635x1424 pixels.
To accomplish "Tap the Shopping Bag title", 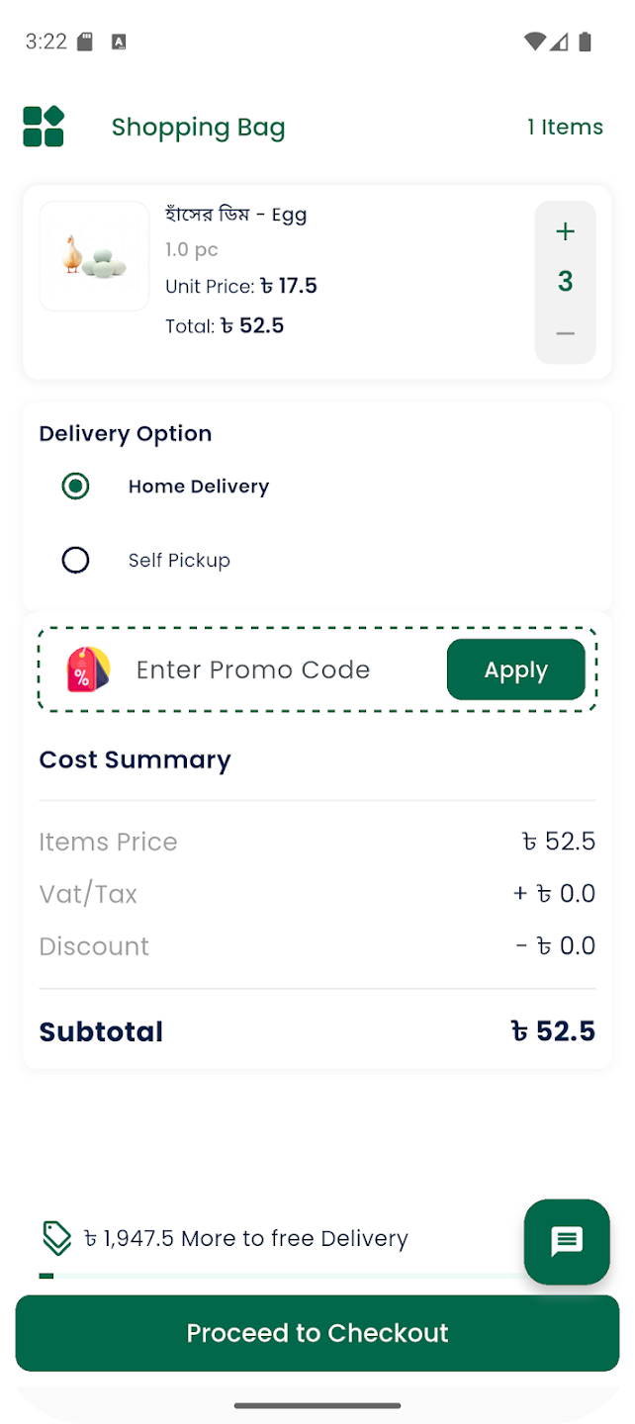I will 199,128.
